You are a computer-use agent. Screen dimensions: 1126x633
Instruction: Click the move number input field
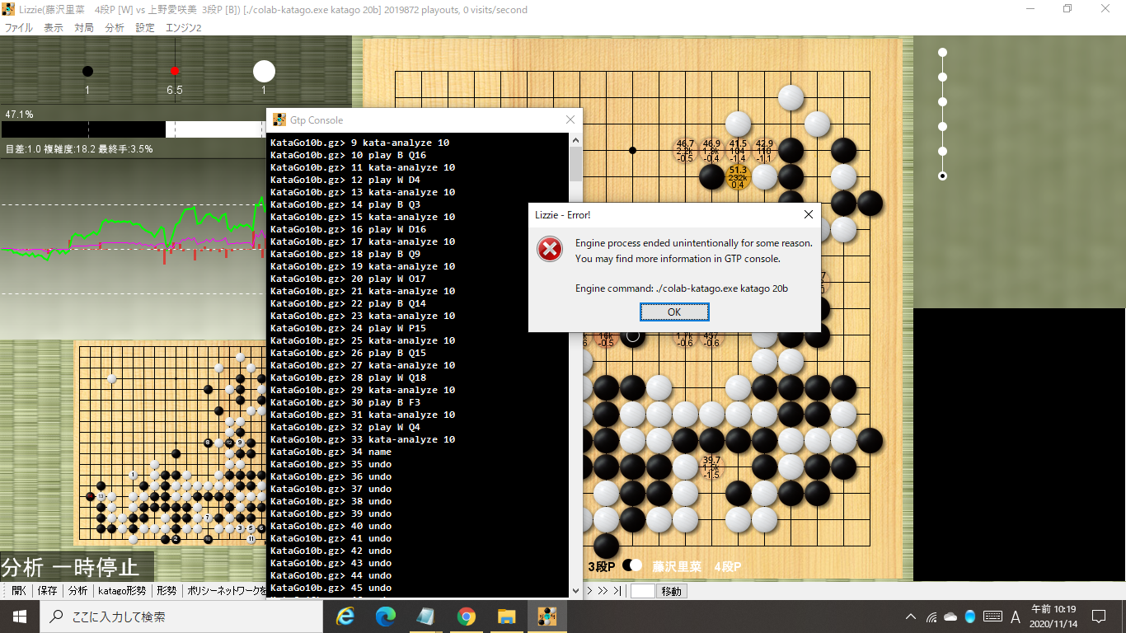tap(642, 591)
